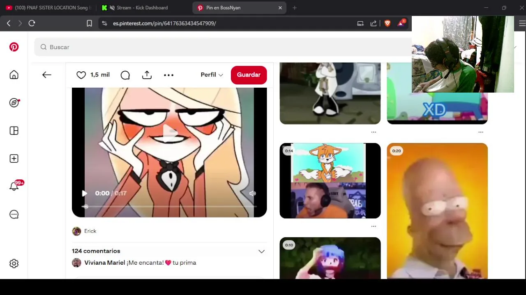Go back with the pin's left arrow
Image resolution: width=526 pixels, height=295 pixels.
click(x=46, y=75)
